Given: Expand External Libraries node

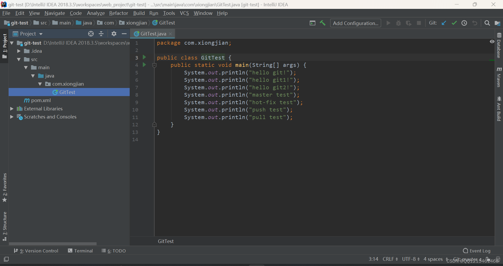Looking at the screenshot, I should [x=12, y=109].
